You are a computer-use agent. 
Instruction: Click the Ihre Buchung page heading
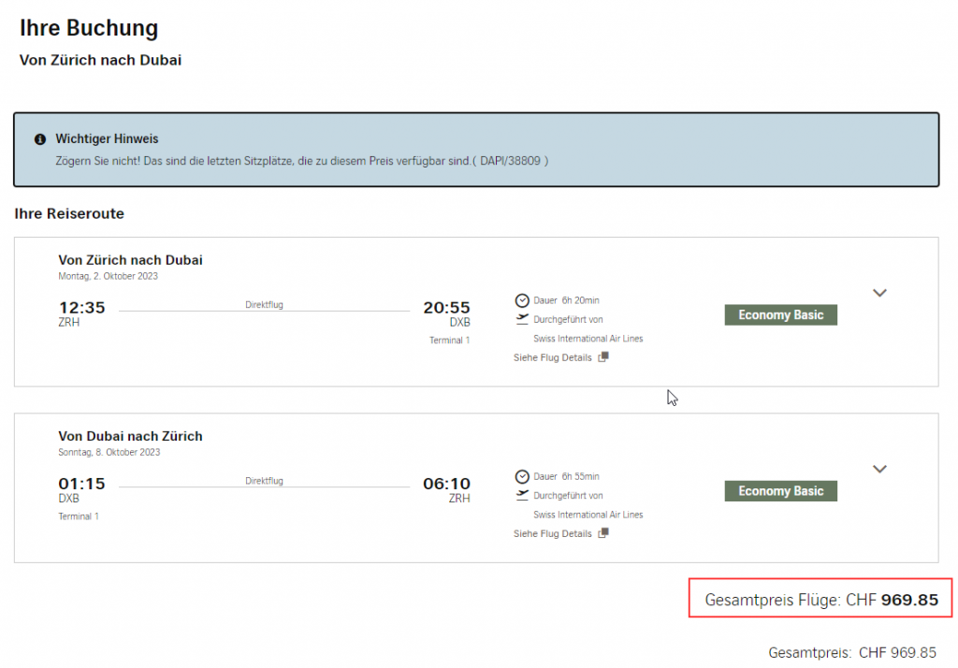(89, 28)
